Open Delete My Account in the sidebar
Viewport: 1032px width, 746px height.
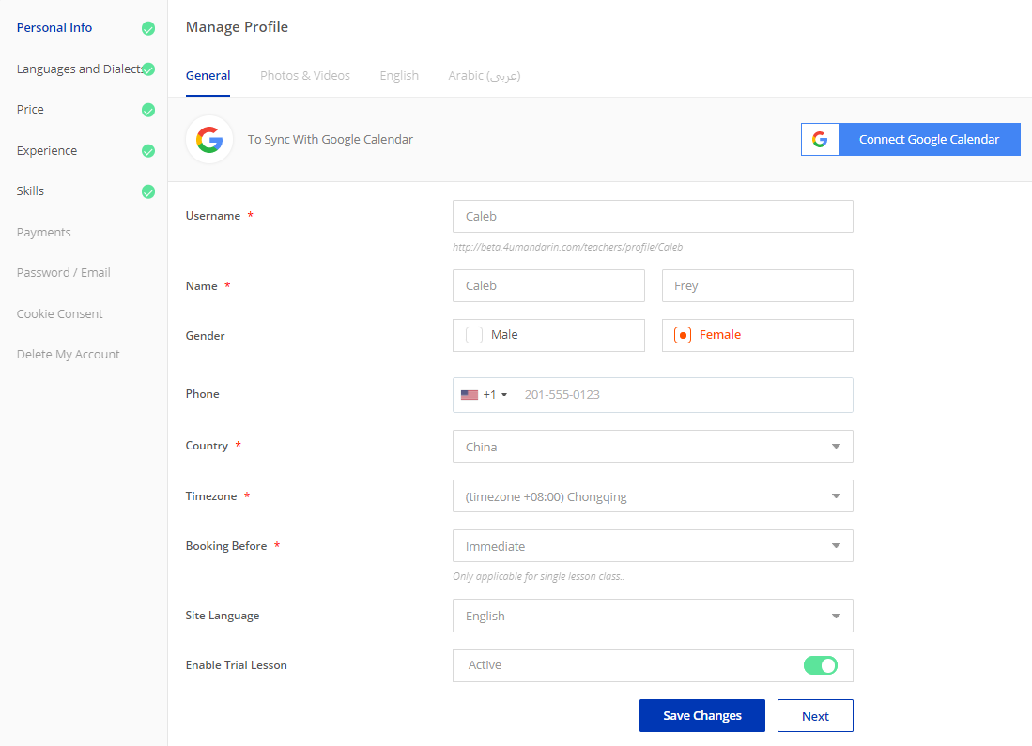[x=69, y=354]
